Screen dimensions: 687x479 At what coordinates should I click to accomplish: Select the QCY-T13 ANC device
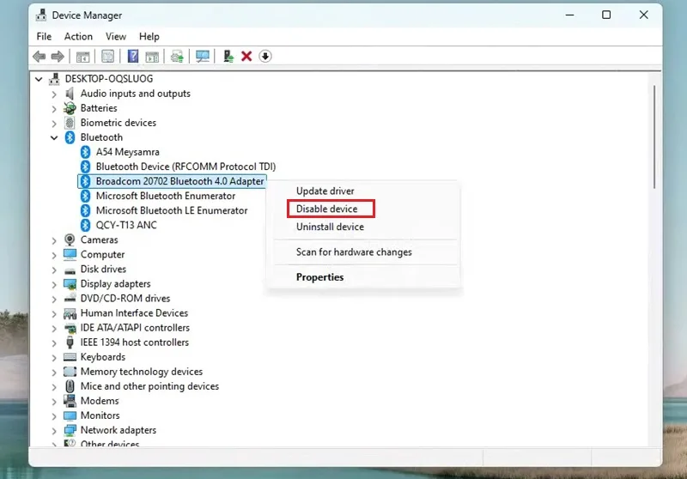(126, 225)
